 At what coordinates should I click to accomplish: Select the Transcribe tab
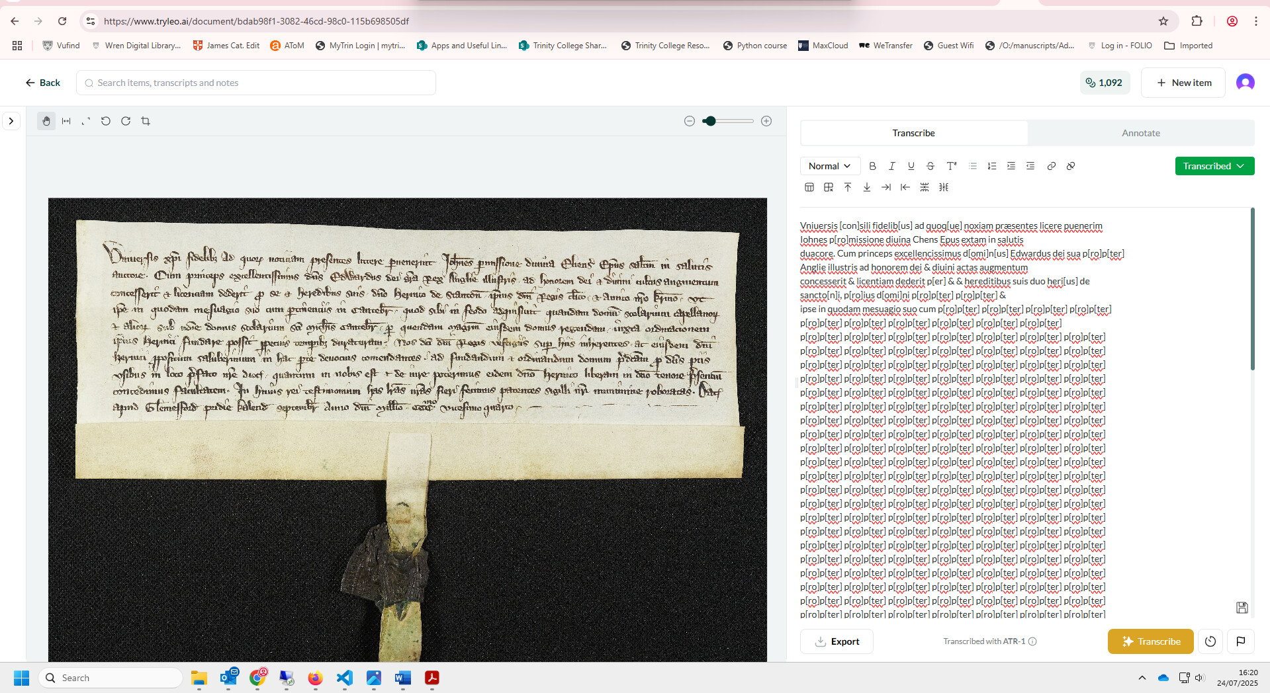[x=913, y=133]
